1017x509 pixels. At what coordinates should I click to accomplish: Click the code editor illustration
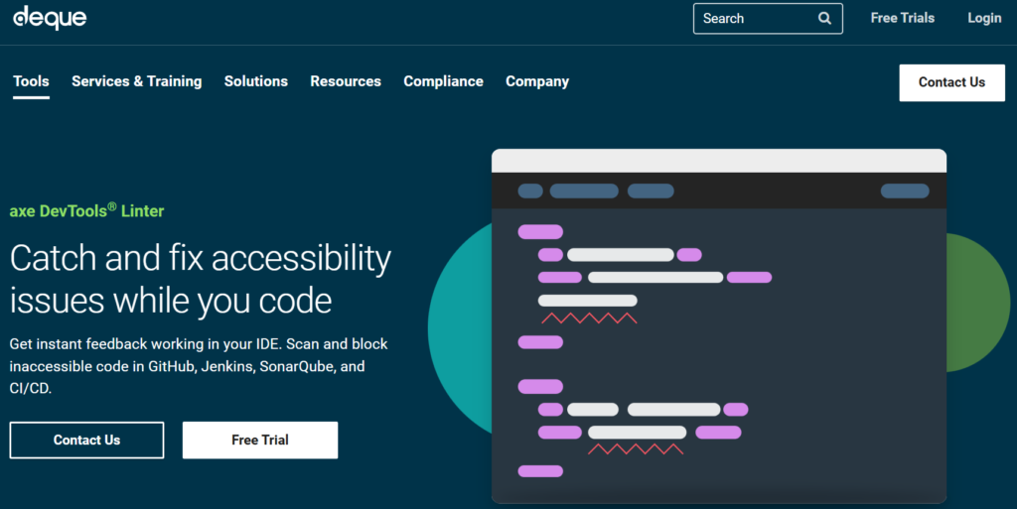[719, 325]
